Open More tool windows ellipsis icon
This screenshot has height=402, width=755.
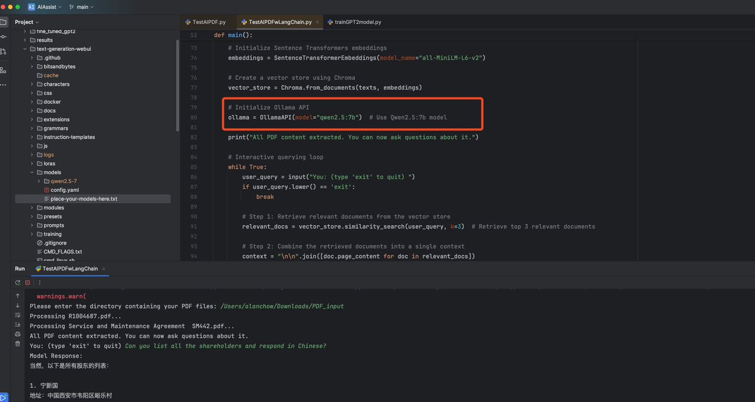3,84
